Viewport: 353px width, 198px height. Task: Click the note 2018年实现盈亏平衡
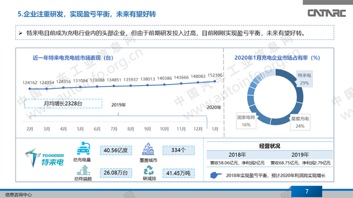[276, 176]
